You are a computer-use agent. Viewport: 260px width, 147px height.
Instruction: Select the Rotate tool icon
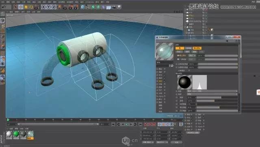tap(31, 7)
